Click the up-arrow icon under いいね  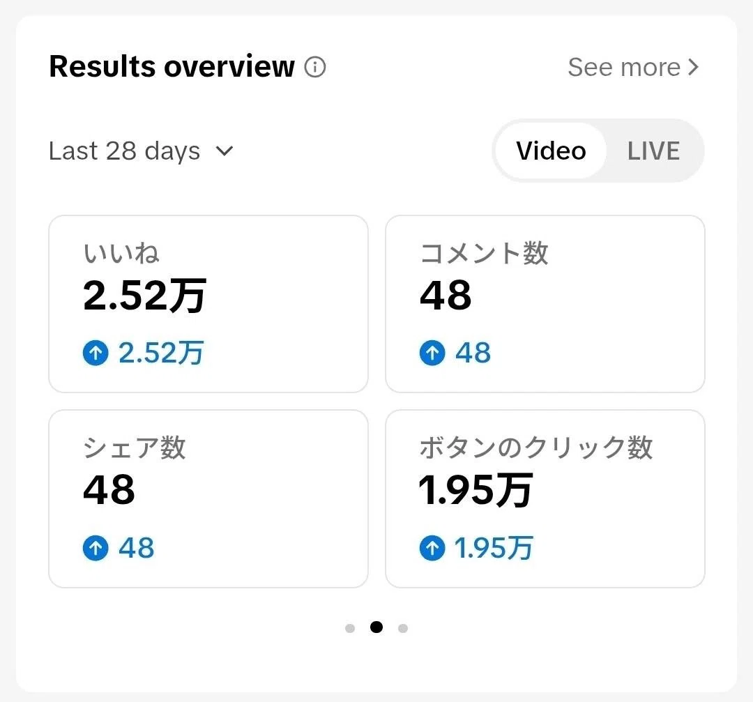point(96,353)
